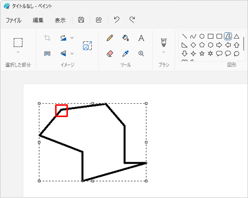Pick the Eraser tool
The image size is (248, 198).
110,54
